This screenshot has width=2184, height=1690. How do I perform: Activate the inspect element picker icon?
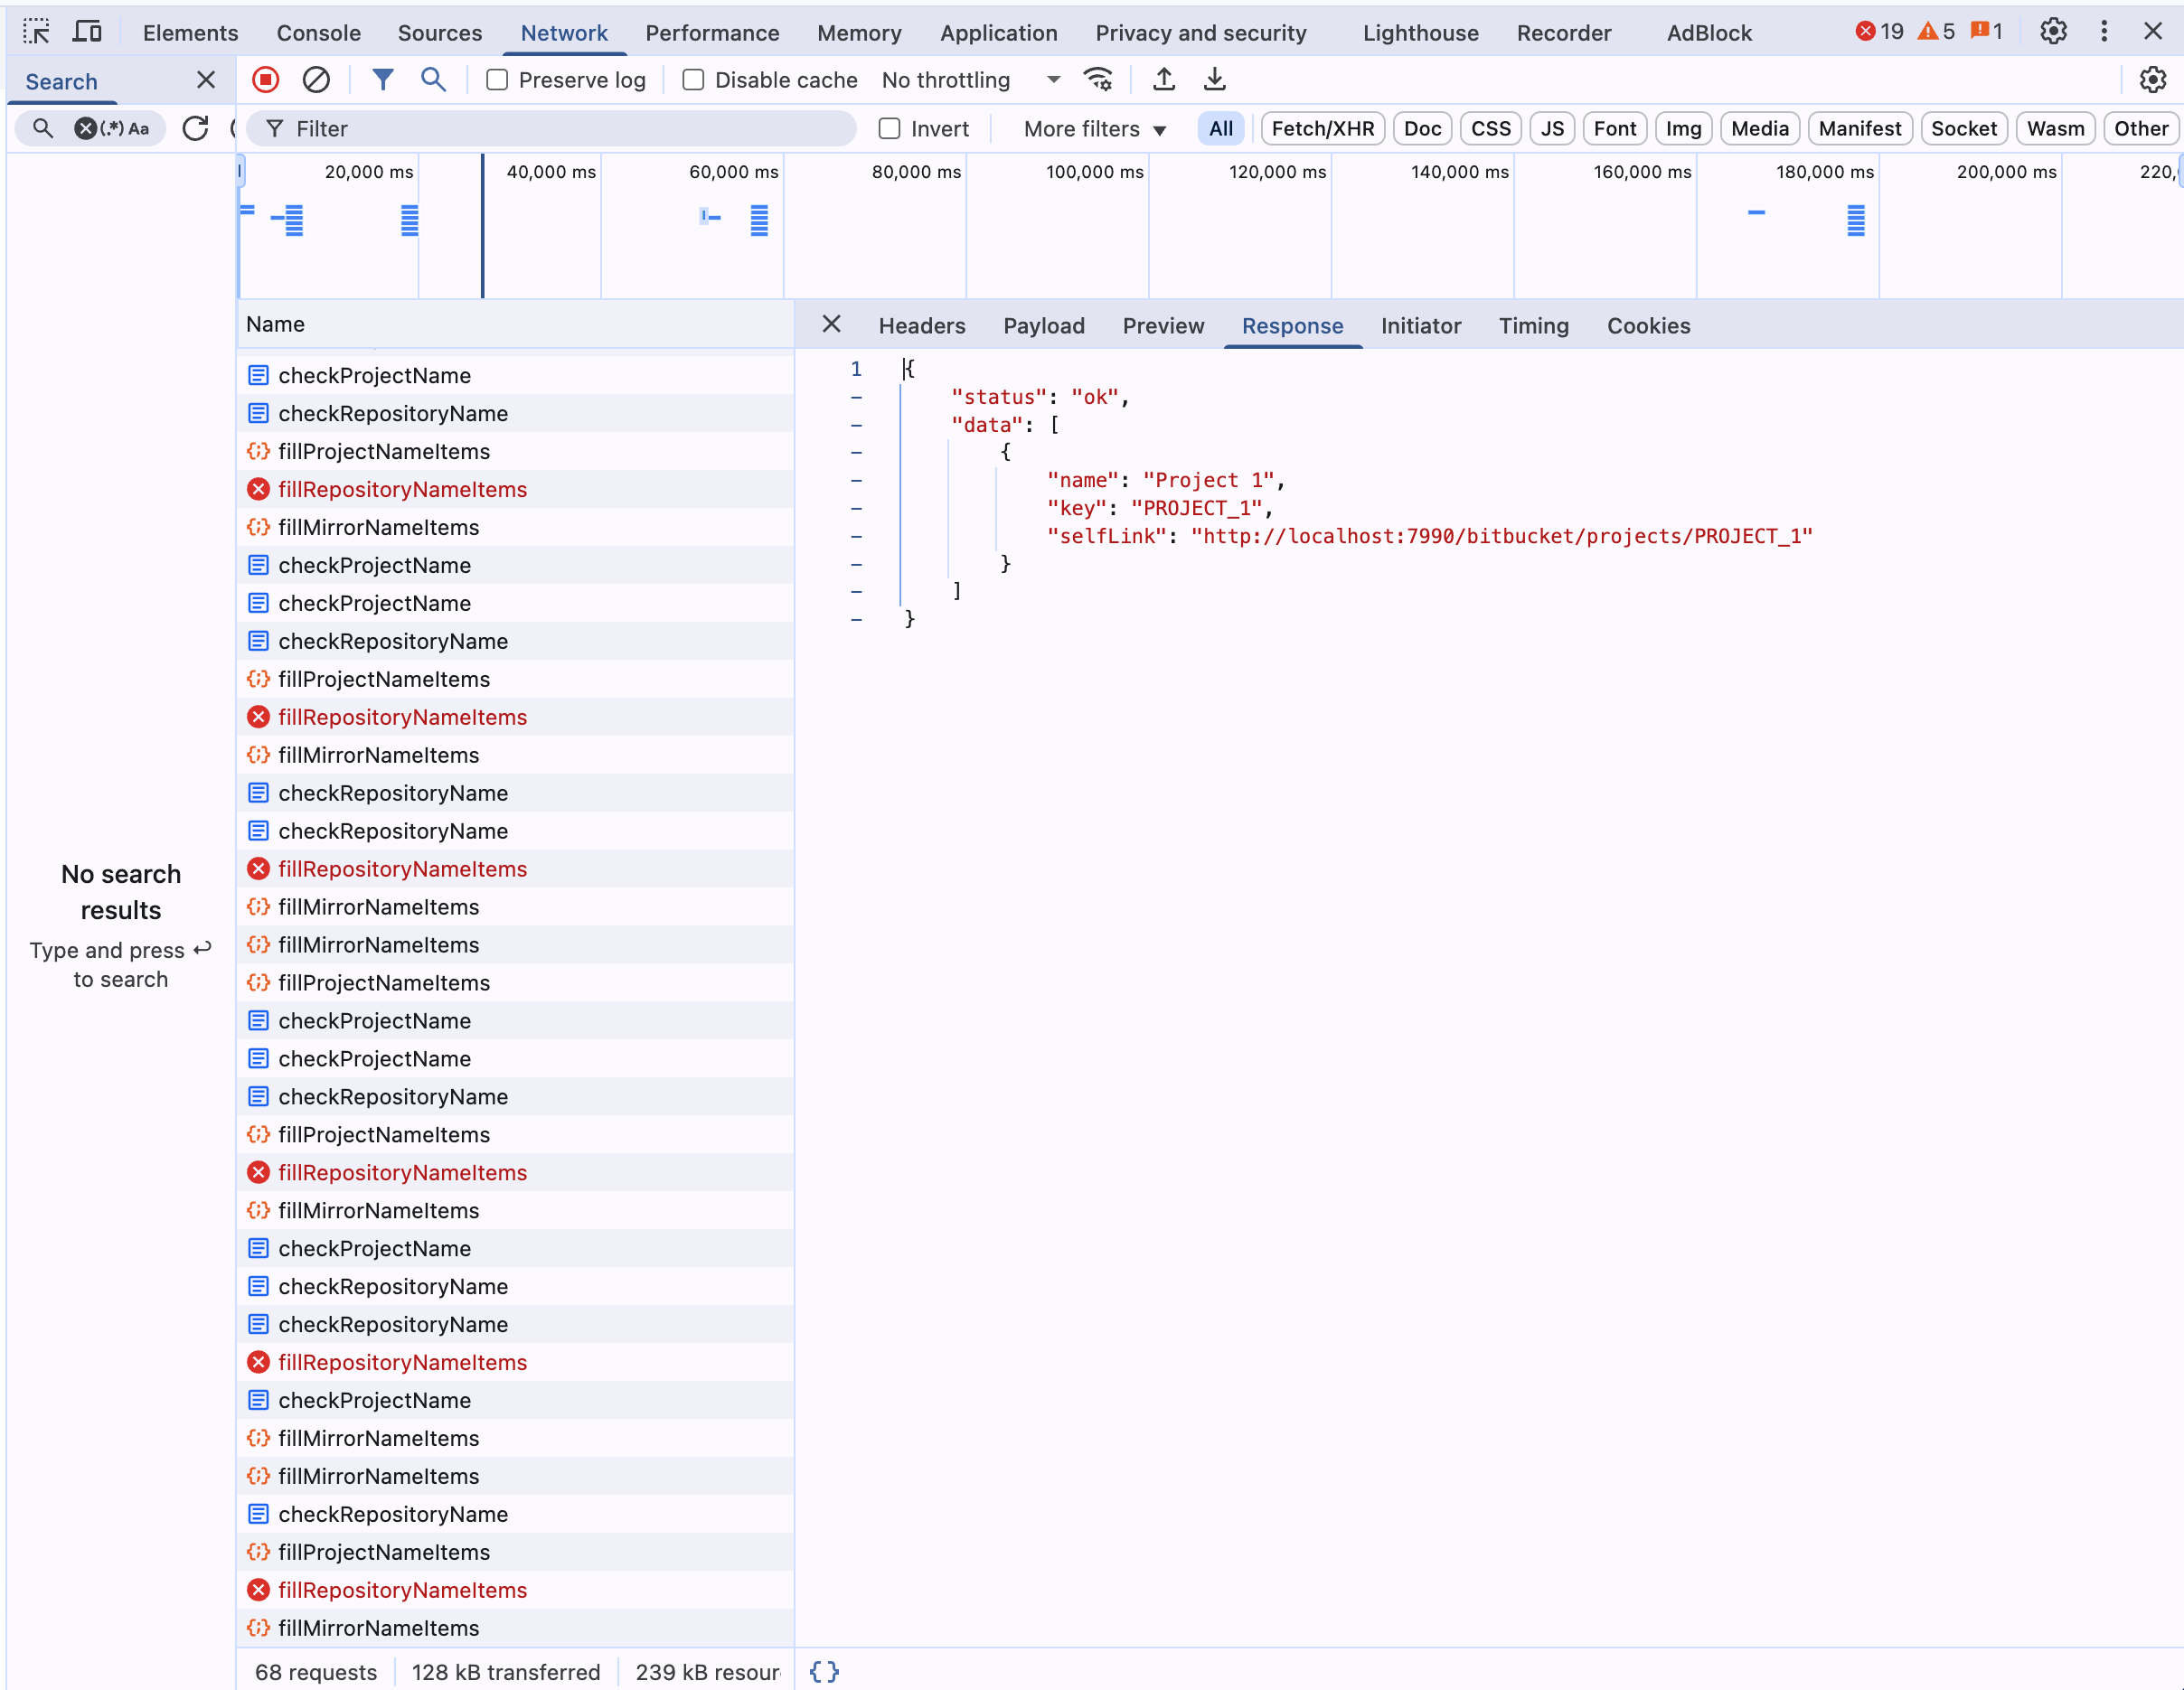pyautogui.click(x=36, y=32)
